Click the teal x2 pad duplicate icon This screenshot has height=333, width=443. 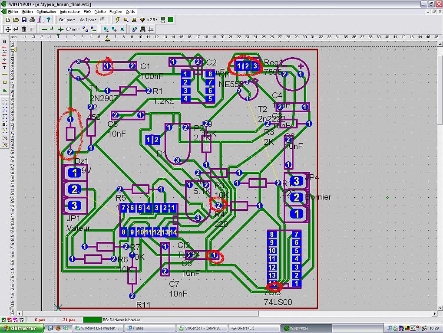coord(106,29)
